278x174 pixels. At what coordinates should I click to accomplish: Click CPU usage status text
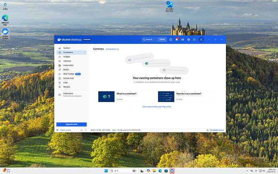pos(106,130)
